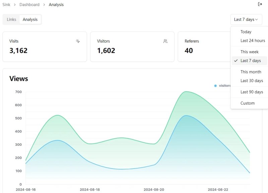Viewport: 268px width, 193px height.
Task: Open the Last 7 days date range dropdown
Action: point(246,19)
